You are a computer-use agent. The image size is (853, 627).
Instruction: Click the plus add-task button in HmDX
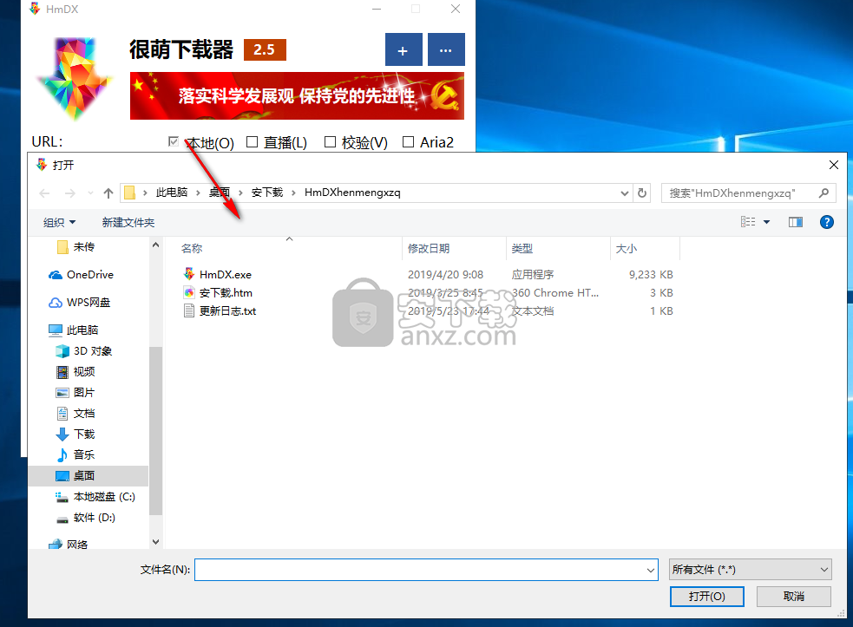[x=404, y=50]
